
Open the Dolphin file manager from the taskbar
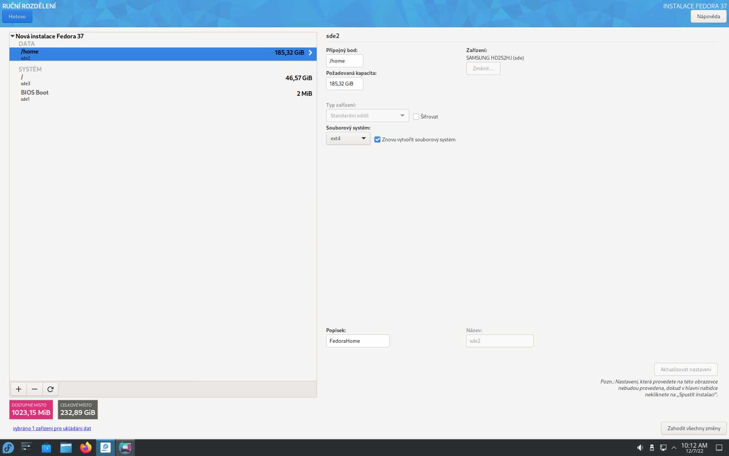tap(66, 448)
